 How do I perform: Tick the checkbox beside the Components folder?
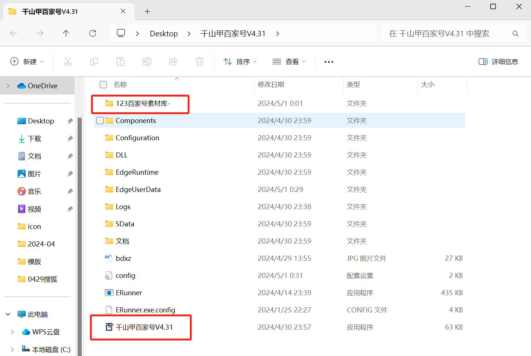point(100,120)
